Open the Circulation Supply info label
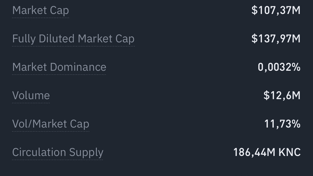The height and width of the screenshot is (176, 313). pyautogui.click(x=57, y=152)
